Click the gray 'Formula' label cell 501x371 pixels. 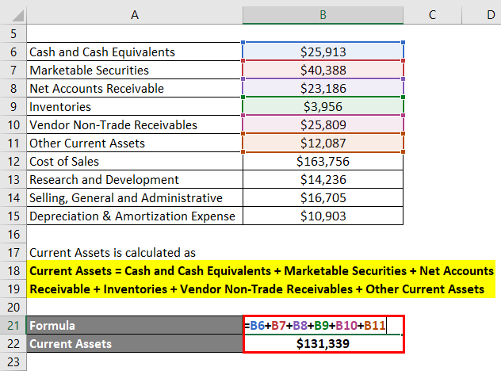click(x=135, y=325)
